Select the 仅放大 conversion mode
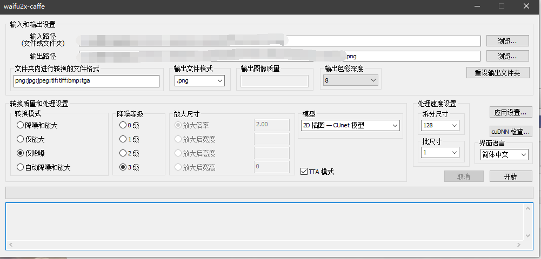The image size is (541, 259). point(30,140)
